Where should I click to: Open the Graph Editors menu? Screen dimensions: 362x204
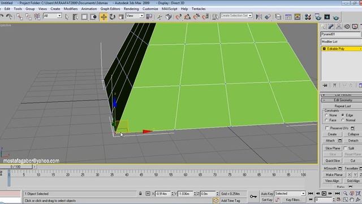pyautogui.click(x=110, y=9)
